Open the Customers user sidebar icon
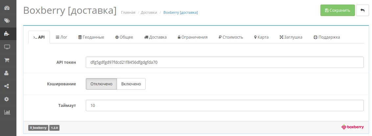Screen dimensions: 372x136 coord(7,73)
